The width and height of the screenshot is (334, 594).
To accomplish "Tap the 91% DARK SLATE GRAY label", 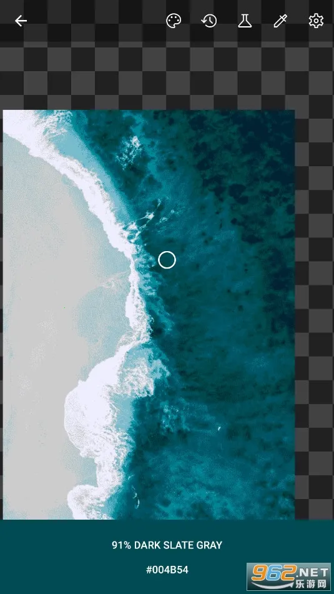I will [x=167, y=545].
